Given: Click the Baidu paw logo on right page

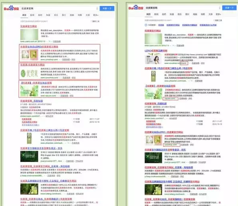Looking at the screenshot, I should 136,8.
